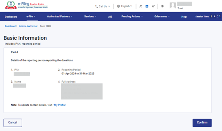Go to the AIS tab
The image size is (222, 131).
110,17
